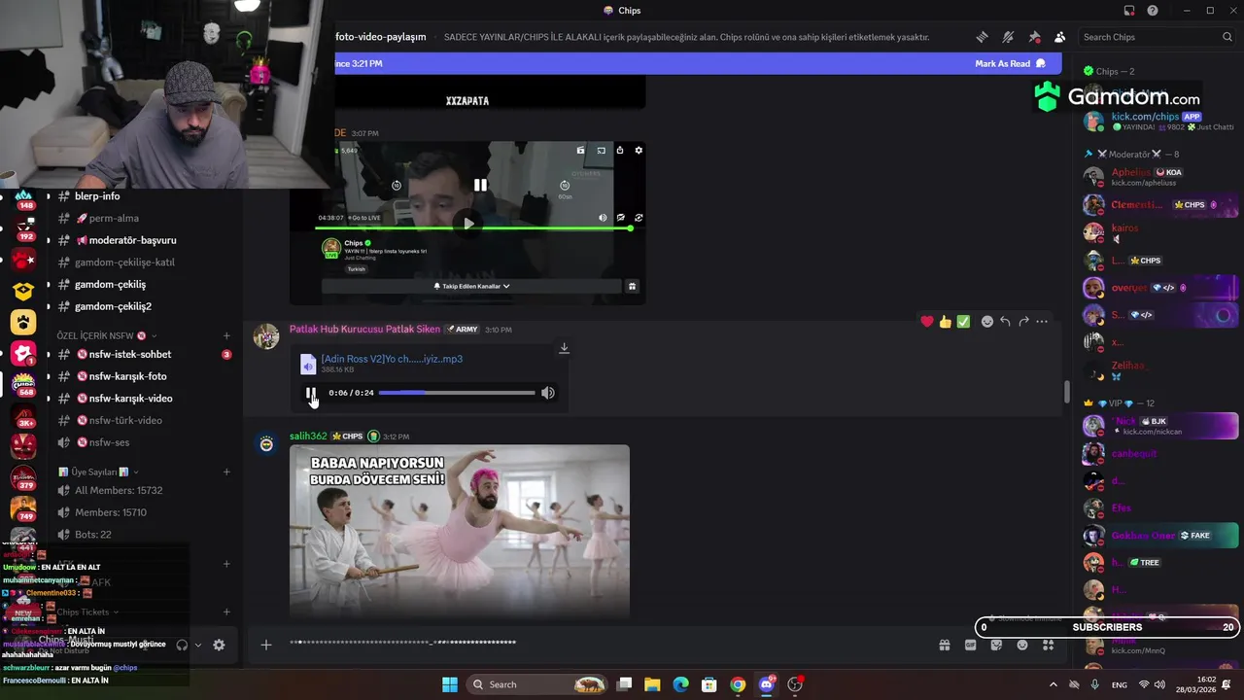Open File Explorer from the taskbar
The width and height of the screenshot is (1244, 700).
click(x=652, y=684)
